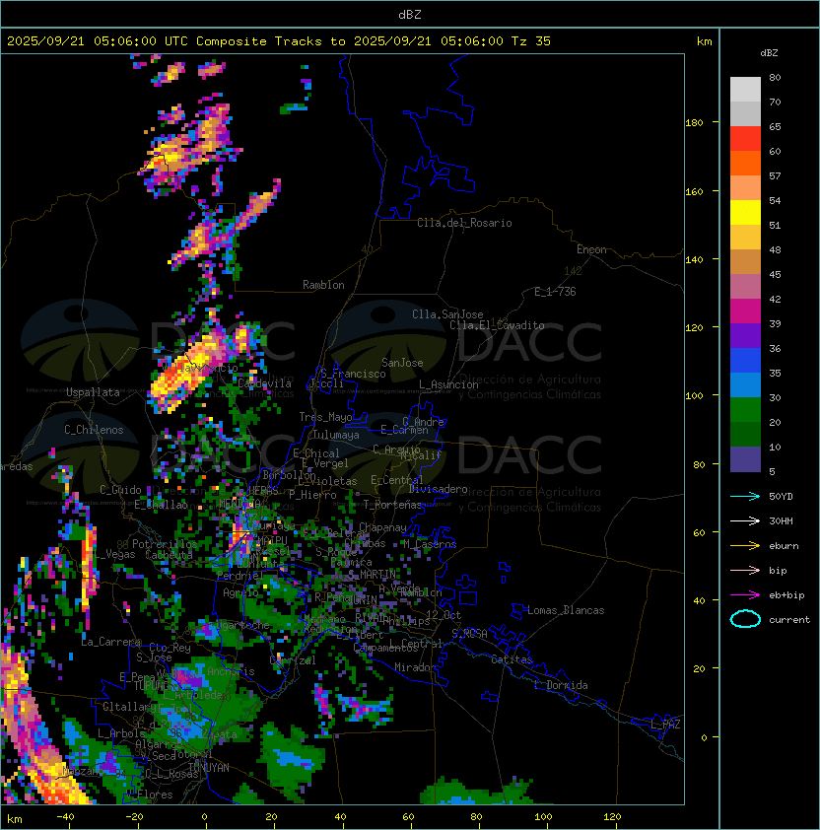Image resolution: width=820 pixels, height=830 pixels.
Task: Select the purple 39–36 dBZ swatch
Action: [x=745, y=336]
